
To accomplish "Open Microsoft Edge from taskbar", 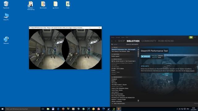I will pos(58,109).
